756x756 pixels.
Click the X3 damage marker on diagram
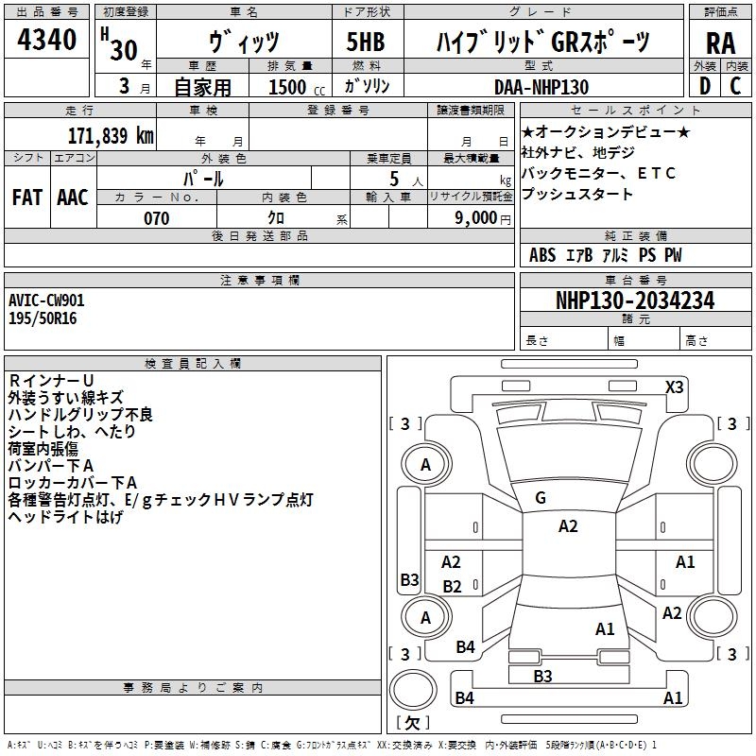tap(675, 387)
